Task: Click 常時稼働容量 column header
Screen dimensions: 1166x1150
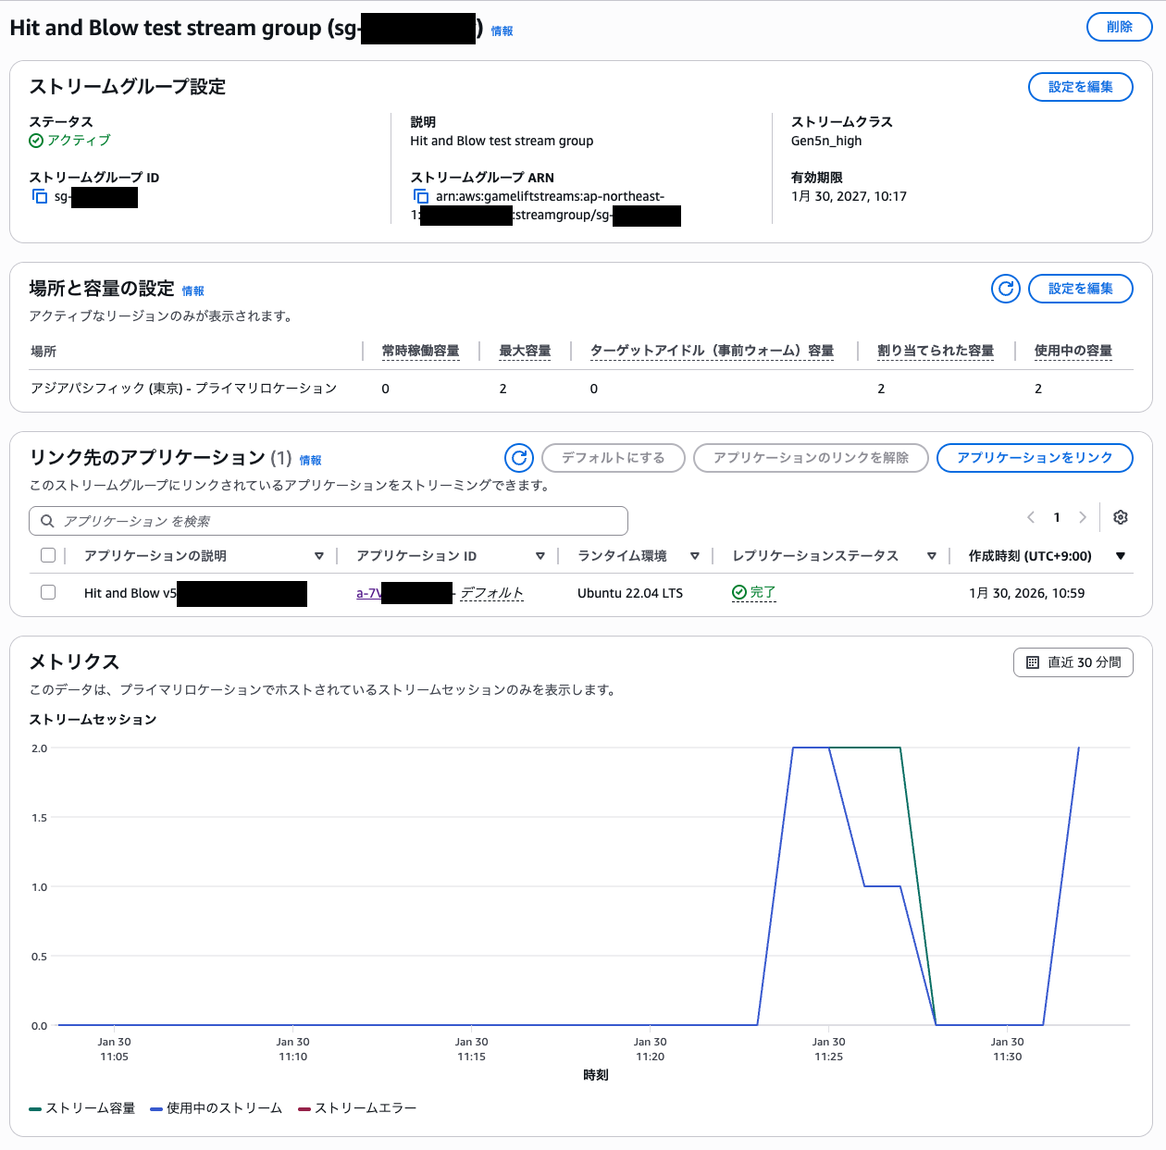Action: (421, 351)
